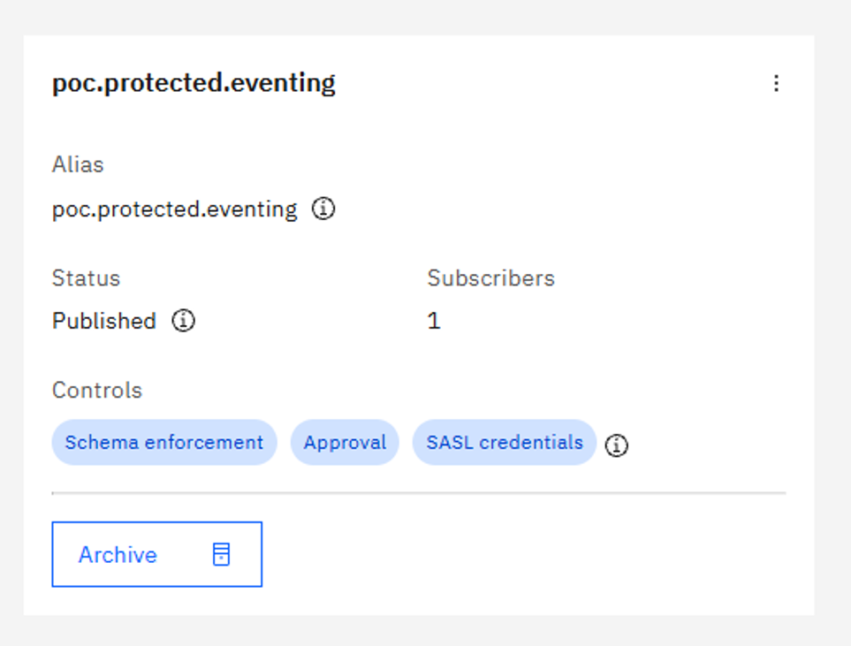The height and width of the screenshot is (646, 851).
Task: Click the archive box icon in the button
Action: [222, 554]
